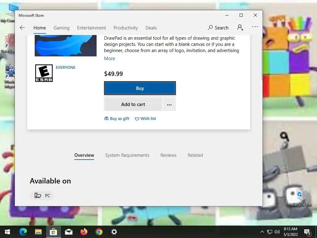Open File Explorer from taskbar

(38, 232)
